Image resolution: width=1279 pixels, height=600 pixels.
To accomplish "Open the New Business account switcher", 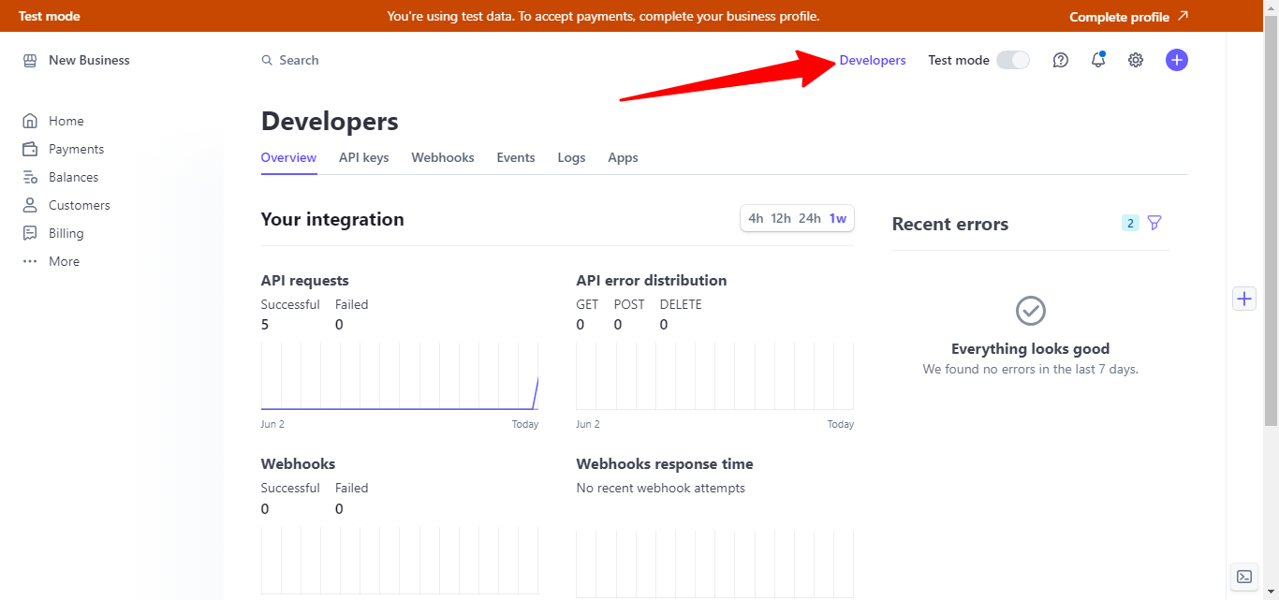I will 89,60.
